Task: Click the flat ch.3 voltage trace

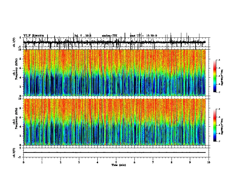Action: (114, 153)
